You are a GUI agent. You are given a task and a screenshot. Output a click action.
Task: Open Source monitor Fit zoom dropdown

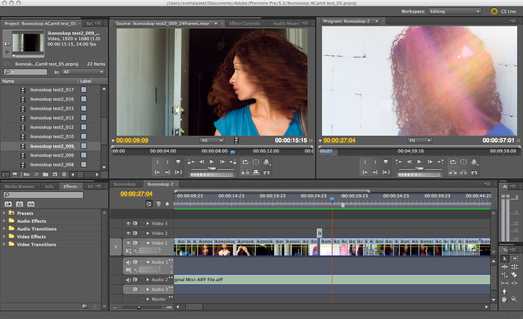pos(212,140)
